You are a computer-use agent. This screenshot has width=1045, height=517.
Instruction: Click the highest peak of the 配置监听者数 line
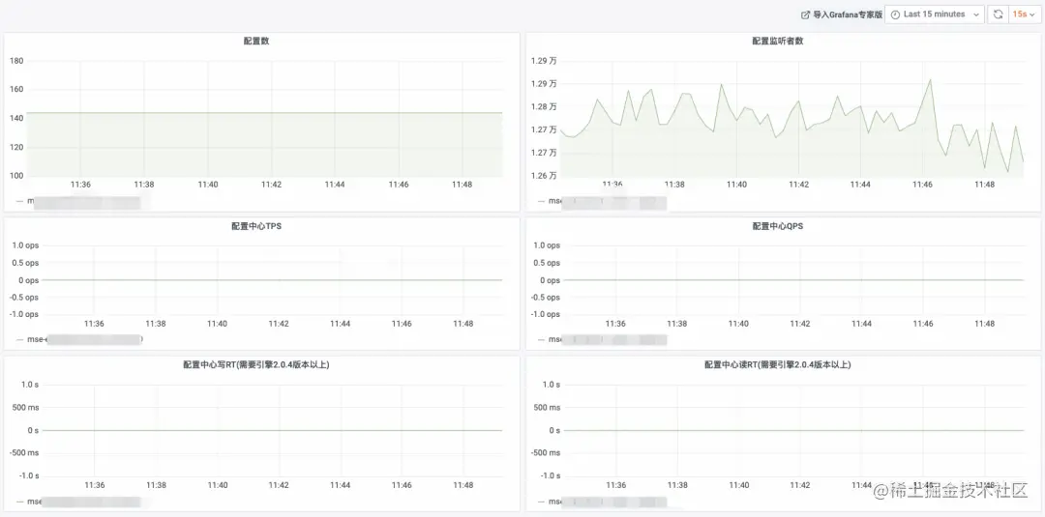click(930, 80)
